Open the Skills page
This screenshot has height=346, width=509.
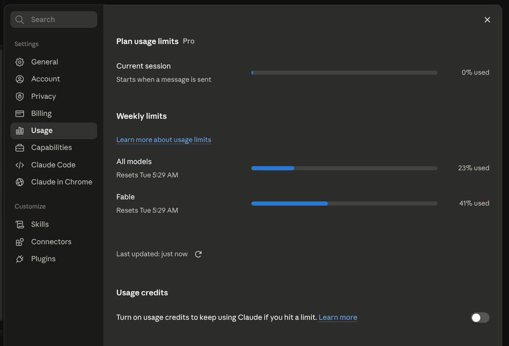pyautogui.click(x=54, y=224)
